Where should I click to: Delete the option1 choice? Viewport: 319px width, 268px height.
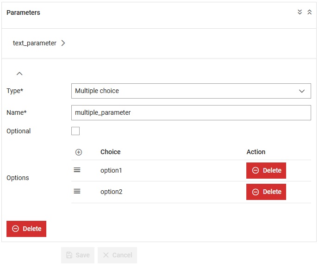(x=266, y=170)
